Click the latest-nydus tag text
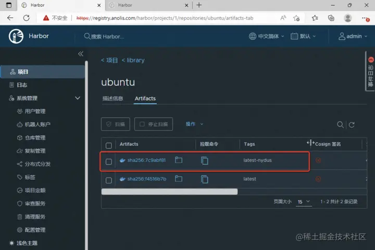Viewport: 375px width, 250px height. click(x=258, y=160)
